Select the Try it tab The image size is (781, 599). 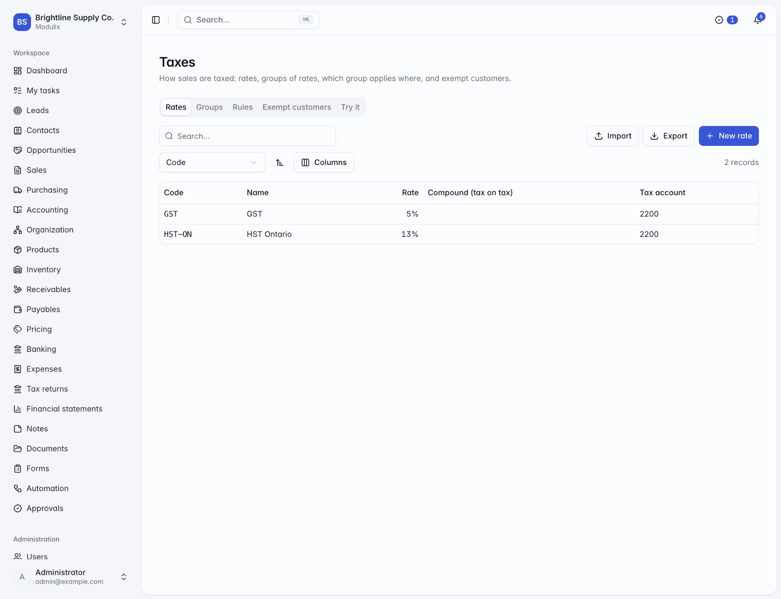coord(350,107)
